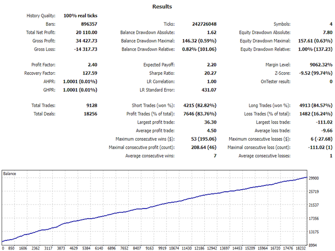The height and width of the screenshot is (251, 335).
Task: Click Balance Drawdown Relative value 0.82% (101.06)
Action: pyautogui.click(x=199, y=49)
